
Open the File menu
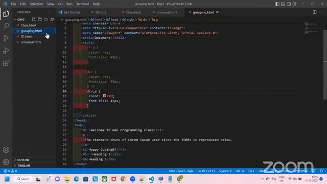[x=13, y=4]
